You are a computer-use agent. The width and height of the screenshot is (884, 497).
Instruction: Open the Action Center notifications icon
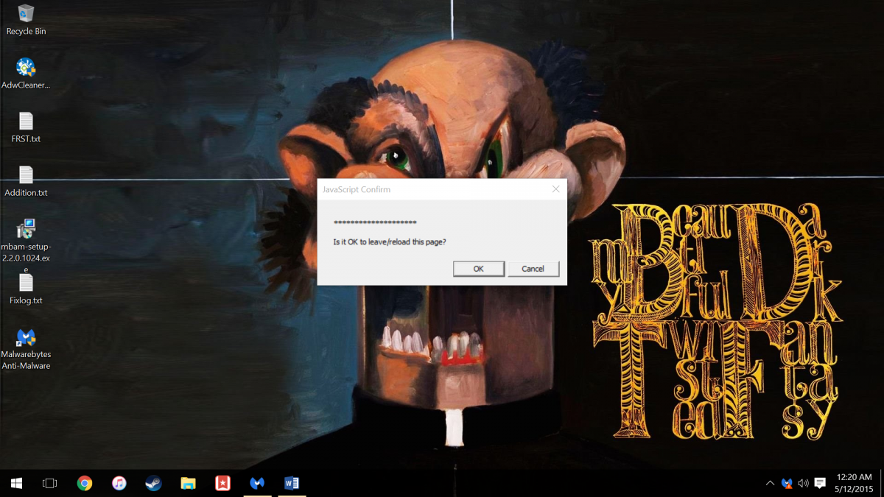(x=820, y=483)
